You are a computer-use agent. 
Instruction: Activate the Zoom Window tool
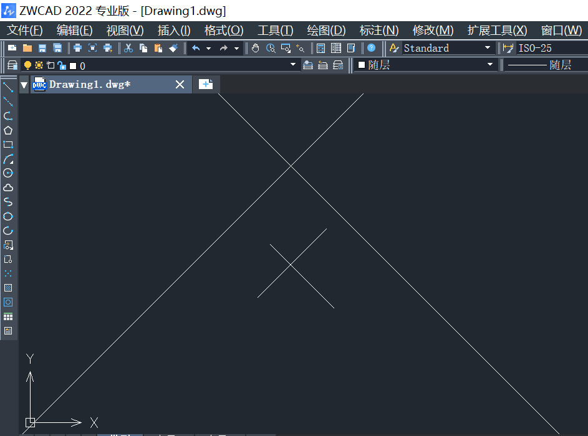point(286,48)
